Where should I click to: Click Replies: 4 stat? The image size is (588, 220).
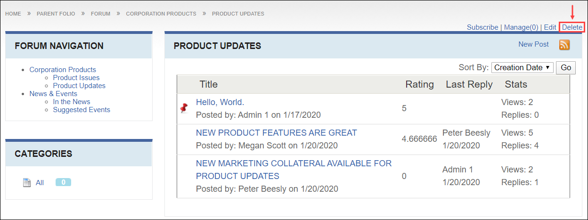[520, 146]
